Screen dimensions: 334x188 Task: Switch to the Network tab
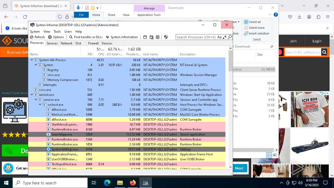(x=67, y=43)
